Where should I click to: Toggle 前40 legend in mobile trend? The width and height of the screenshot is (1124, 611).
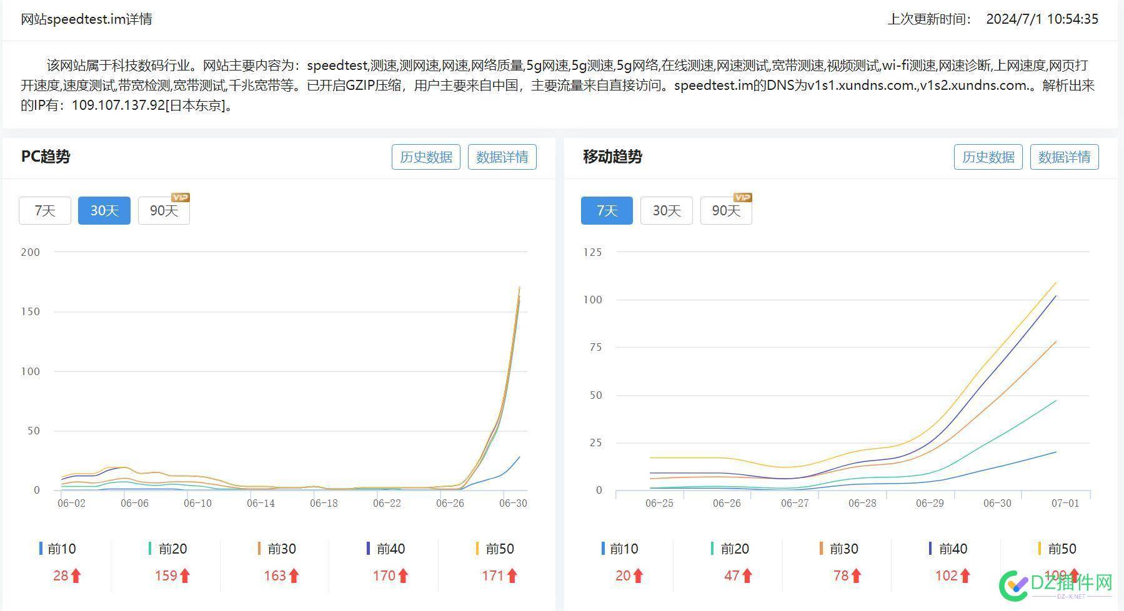point(948,549)
